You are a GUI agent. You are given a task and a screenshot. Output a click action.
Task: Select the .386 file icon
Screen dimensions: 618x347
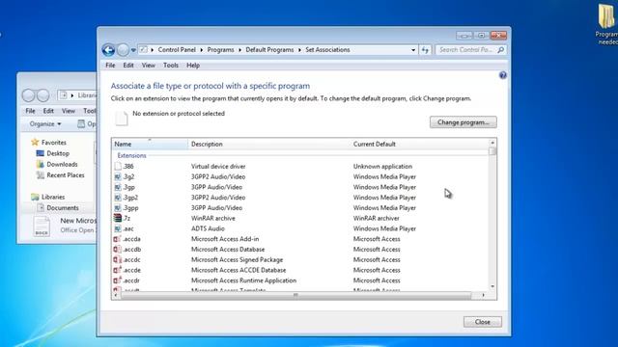(118, 167)
